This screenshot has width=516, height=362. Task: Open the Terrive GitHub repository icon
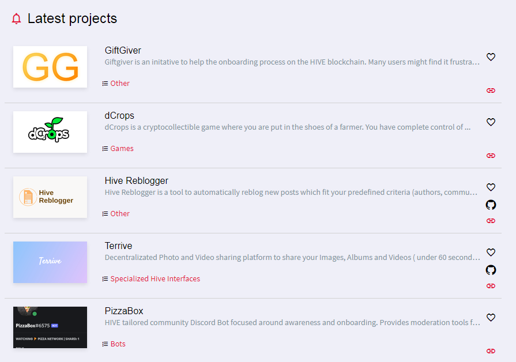(491, 270)
